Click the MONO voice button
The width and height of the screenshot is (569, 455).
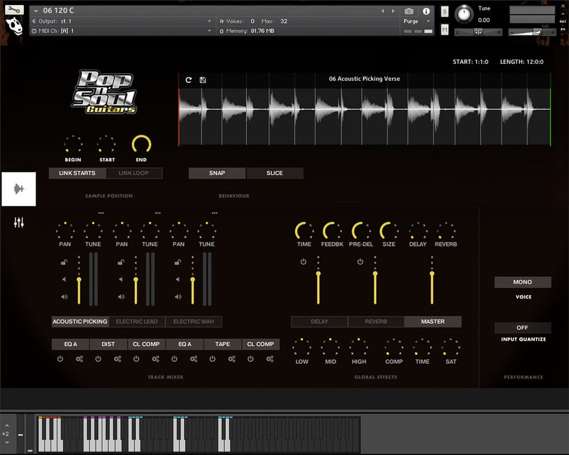(x=523, y=282)
